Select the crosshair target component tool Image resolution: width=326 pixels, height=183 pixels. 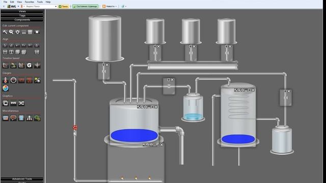coord(17,32)
